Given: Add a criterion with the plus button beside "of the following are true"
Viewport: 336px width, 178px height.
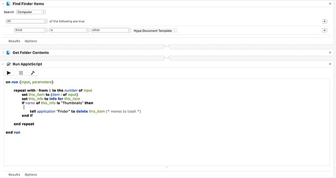Looking at the screenshot, I should pyautogui.click(x=324, y=21).
